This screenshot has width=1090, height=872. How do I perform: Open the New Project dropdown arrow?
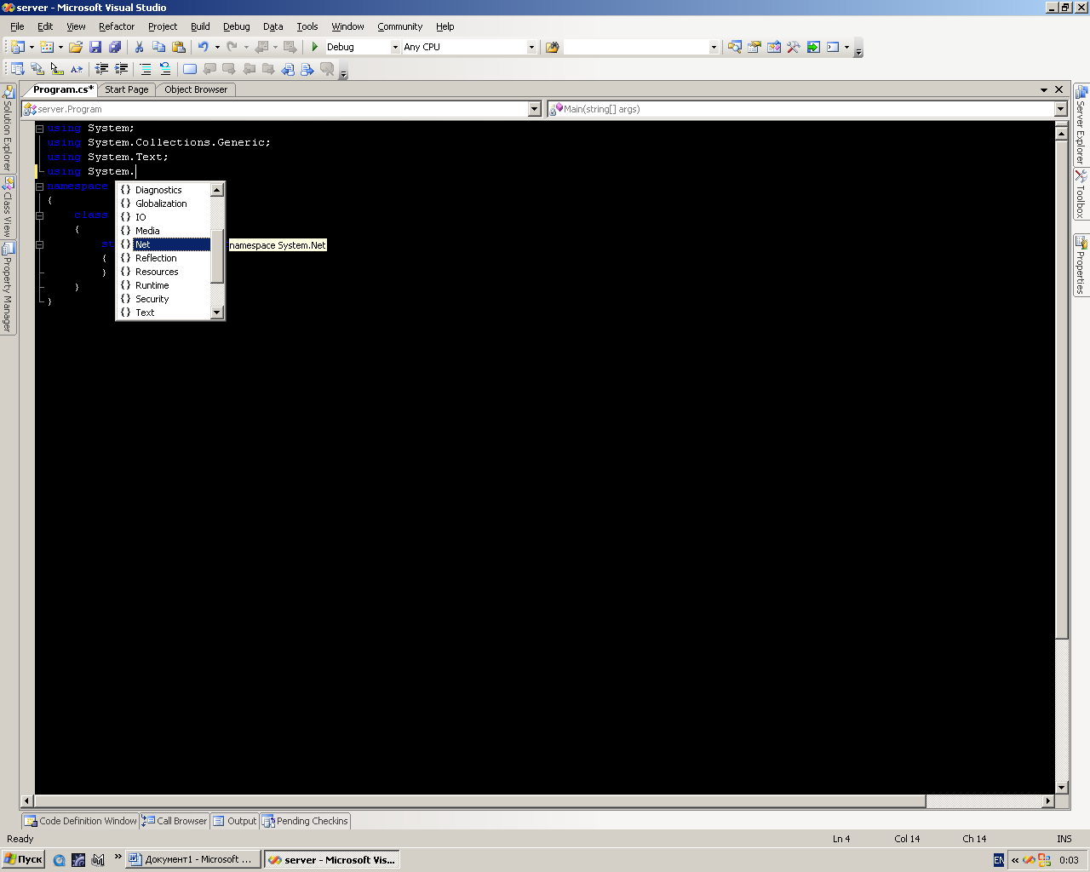[32, 47]
